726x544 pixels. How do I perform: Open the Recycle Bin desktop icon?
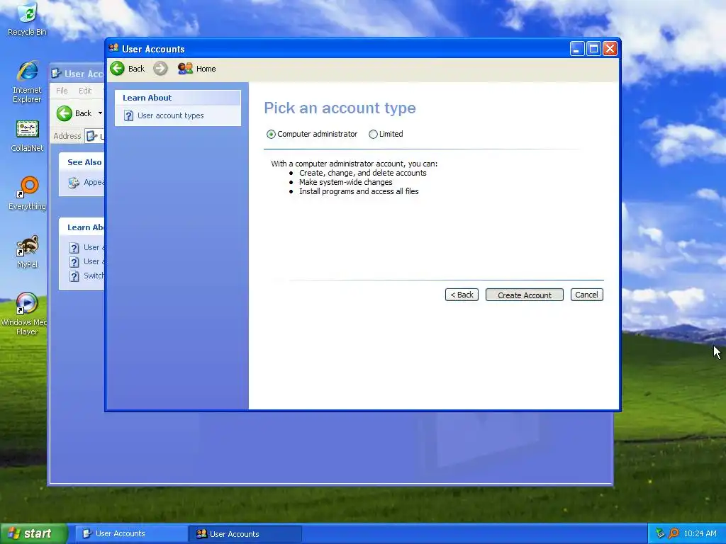(x=28, y=19)
